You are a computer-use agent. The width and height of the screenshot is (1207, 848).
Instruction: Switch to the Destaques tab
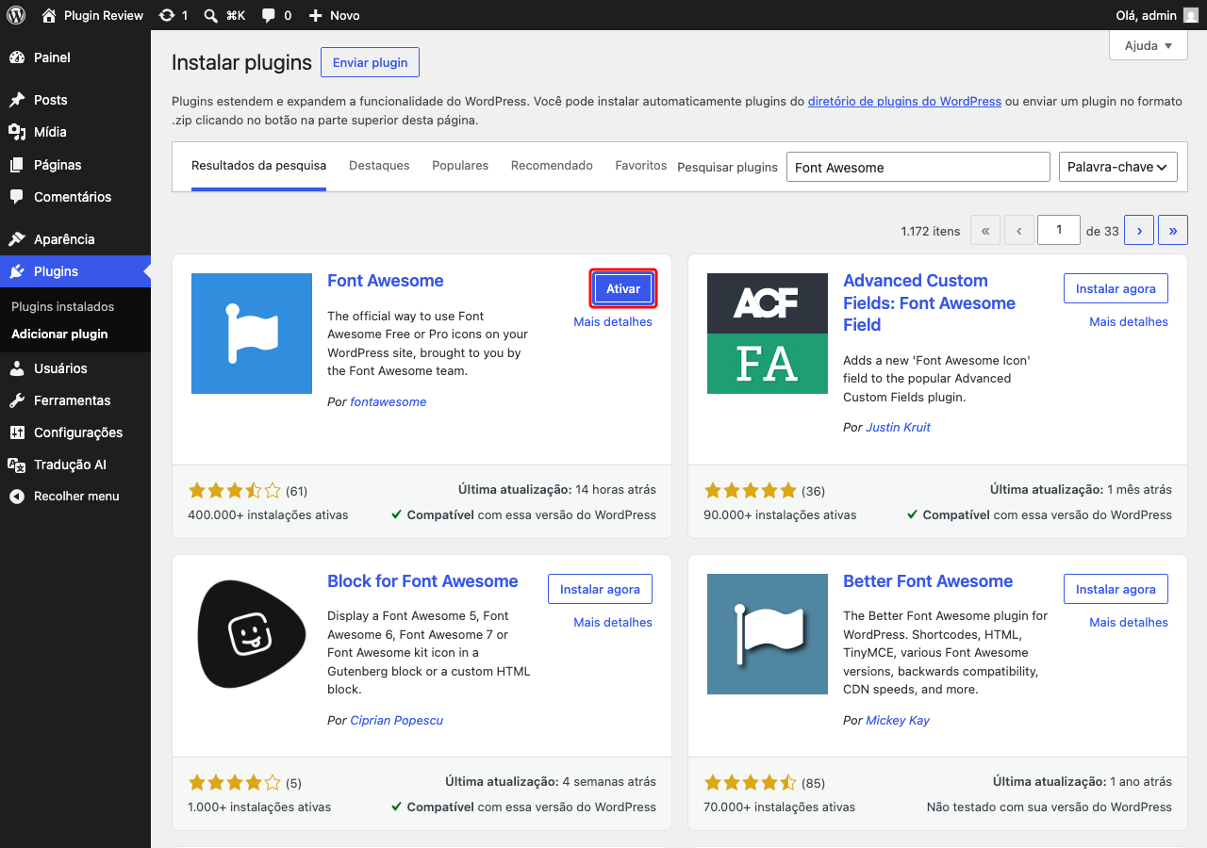[379, 166]
